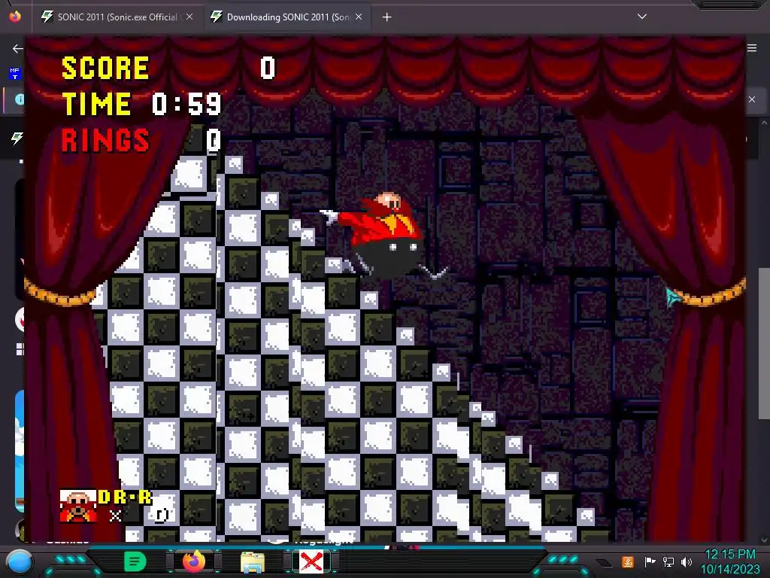Open the volume speaker tray icon
770x578 pixels.
click(687, 561)
